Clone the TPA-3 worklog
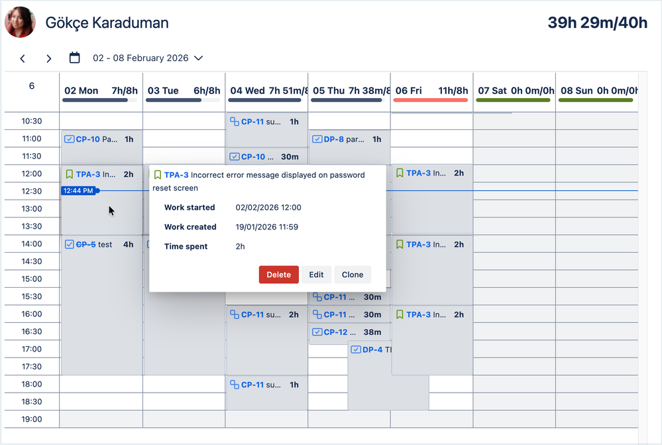662x445 pixels. click(x=353, y=274)
